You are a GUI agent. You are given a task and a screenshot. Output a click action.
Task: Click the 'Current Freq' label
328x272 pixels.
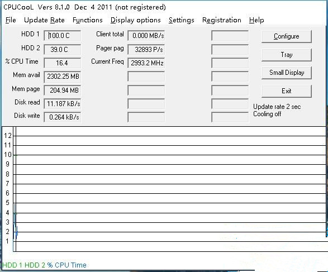(x=107, y=61)
